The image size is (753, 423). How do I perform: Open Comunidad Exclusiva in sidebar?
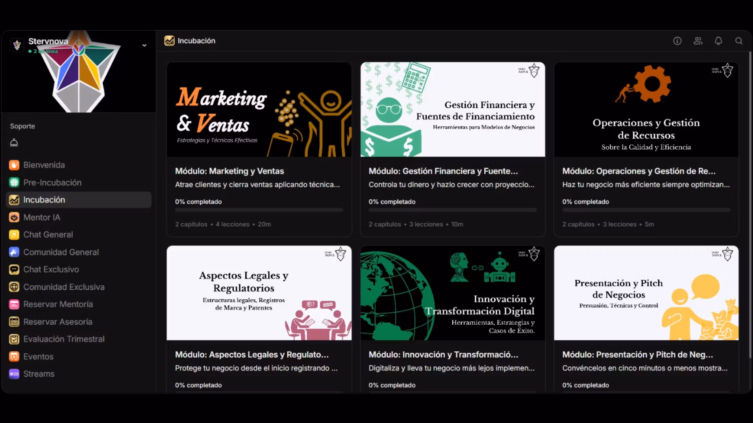click(78, 287)
